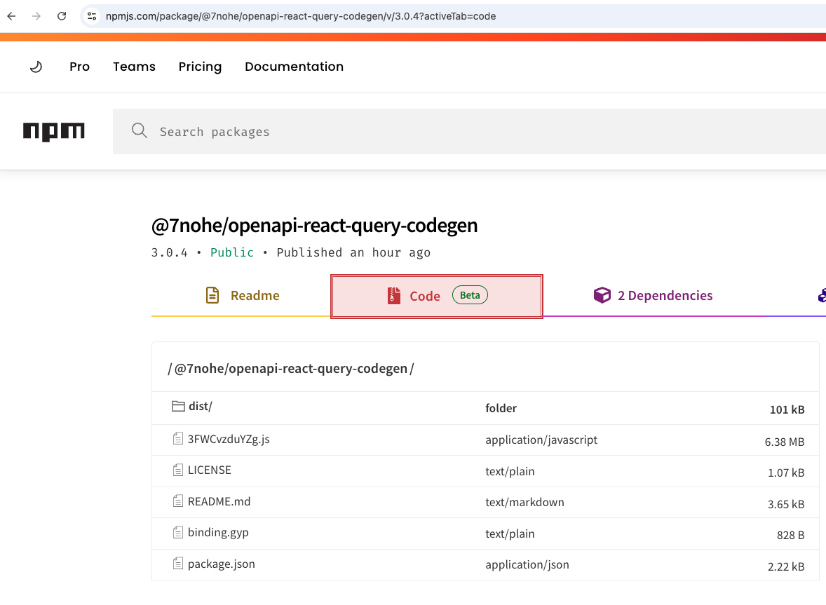The width and height of the screenshot is (826, 605).
Task: Select the URL in the address bar
Action: point(301,16)
